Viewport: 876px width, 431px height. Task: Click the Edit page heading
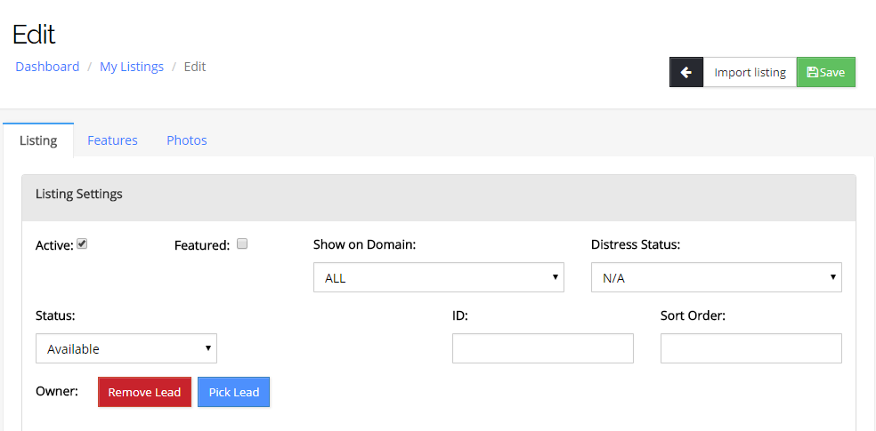(34, 34)
